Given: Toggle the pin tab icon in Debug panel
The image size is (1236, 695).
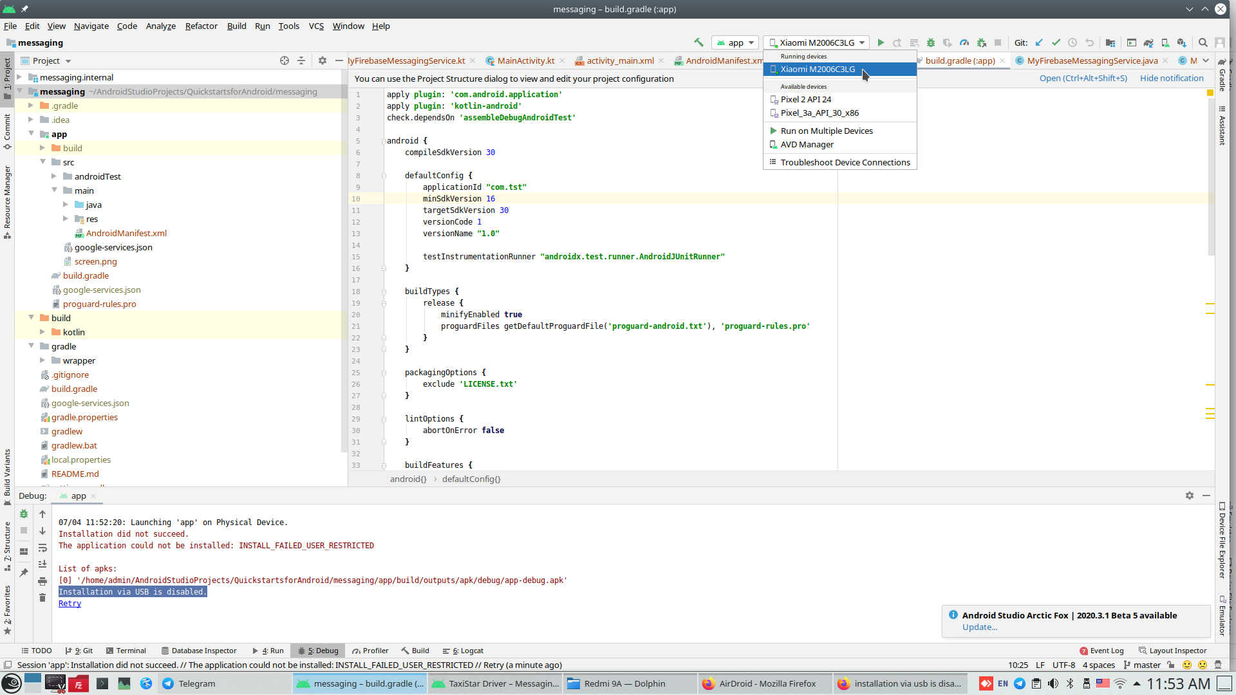Looking at the screenshot, I should [x=24, y=572].
